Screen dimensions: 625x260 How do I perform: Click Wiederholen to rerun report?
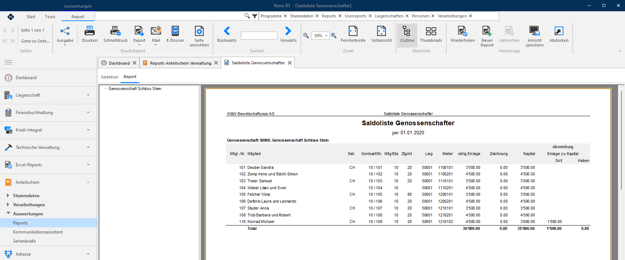pos(462,34)
